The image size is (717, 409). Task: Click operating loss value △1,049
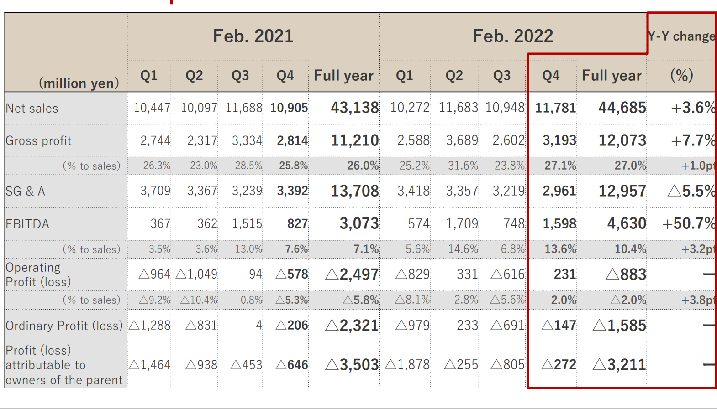[196, 274]
